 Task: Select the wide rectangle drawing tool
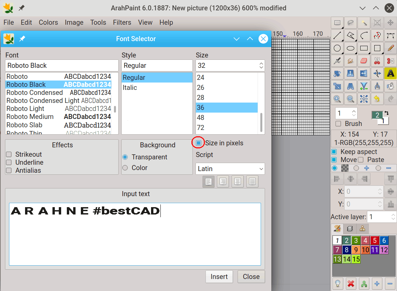364,48
